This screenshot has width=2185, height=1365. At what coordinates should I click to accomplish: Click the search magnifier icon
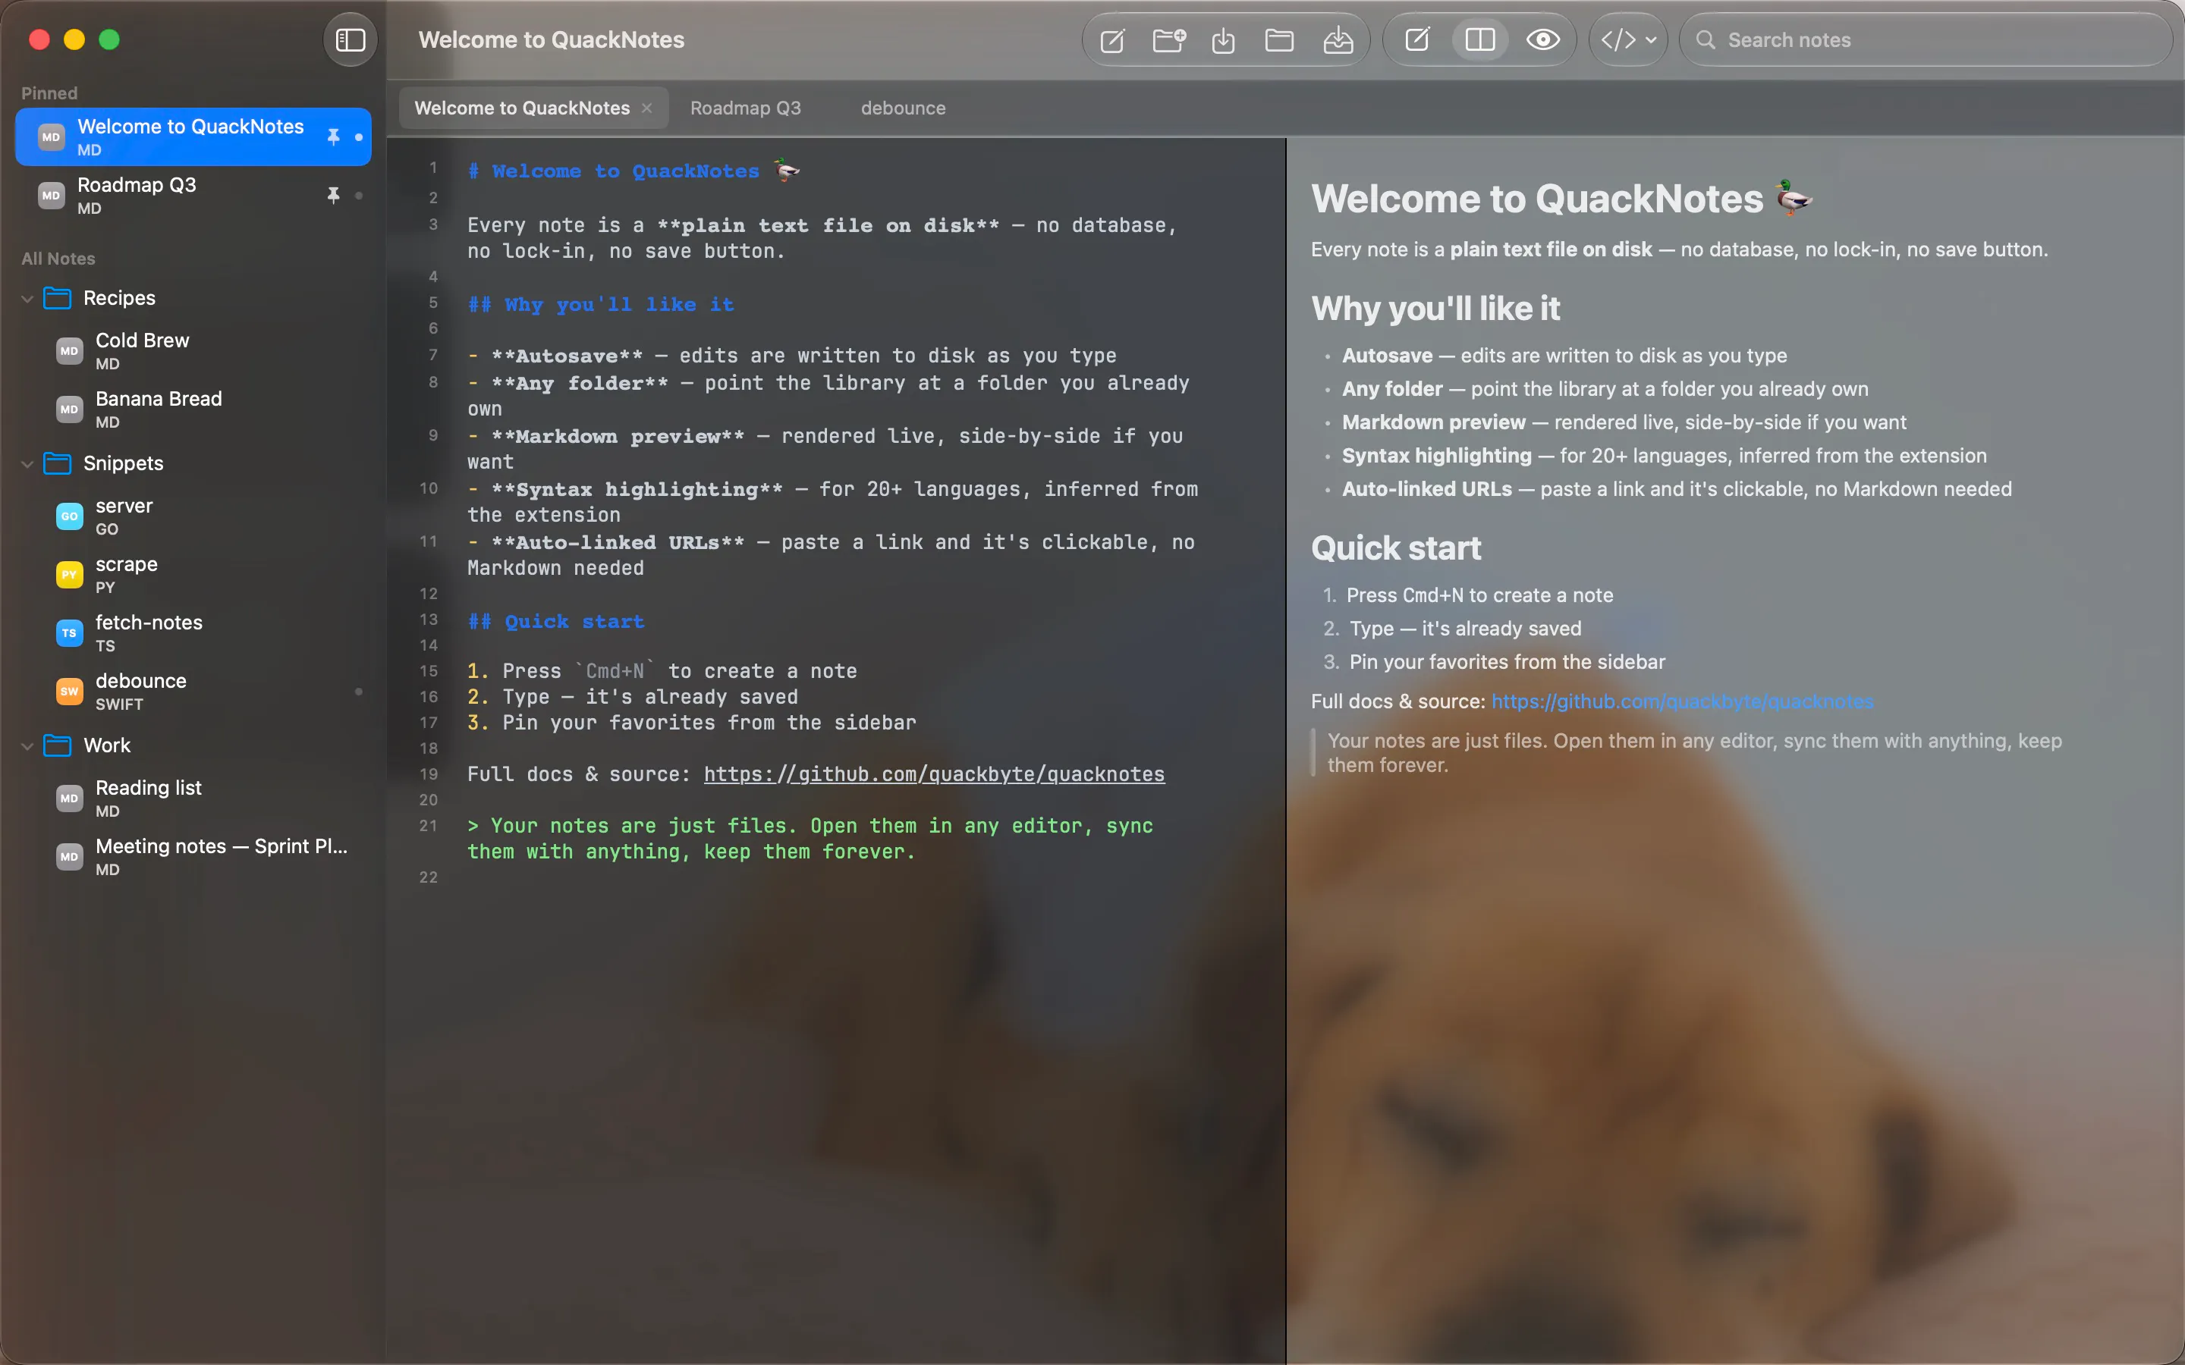(x=1706, y=39)
